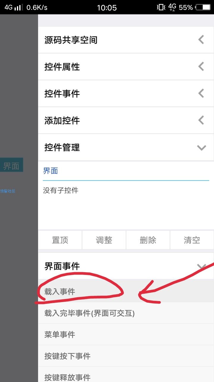Image resolution: width=214 pixels, height=382 pixels.
Task: Collapse the 控件管理 down chevron
Action: (202, 147)
